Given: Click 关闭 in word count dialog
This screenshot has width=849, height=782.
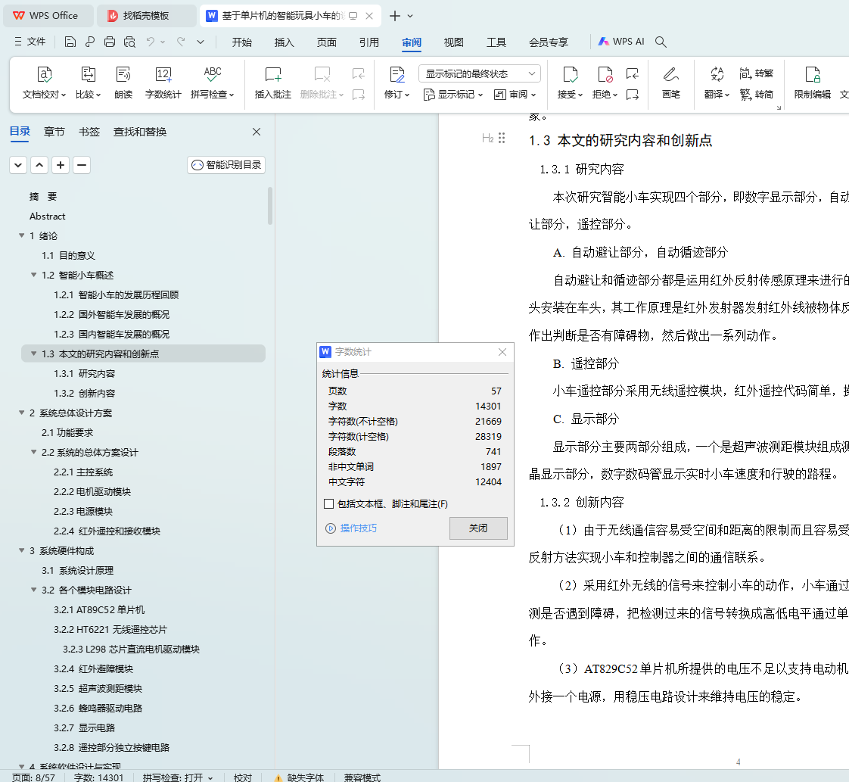Looking at the screenshot, I should pos(478,528).
